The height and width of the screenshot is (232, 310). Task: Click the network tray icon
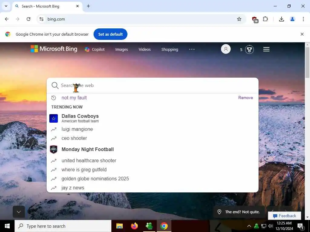click(264, 226)
